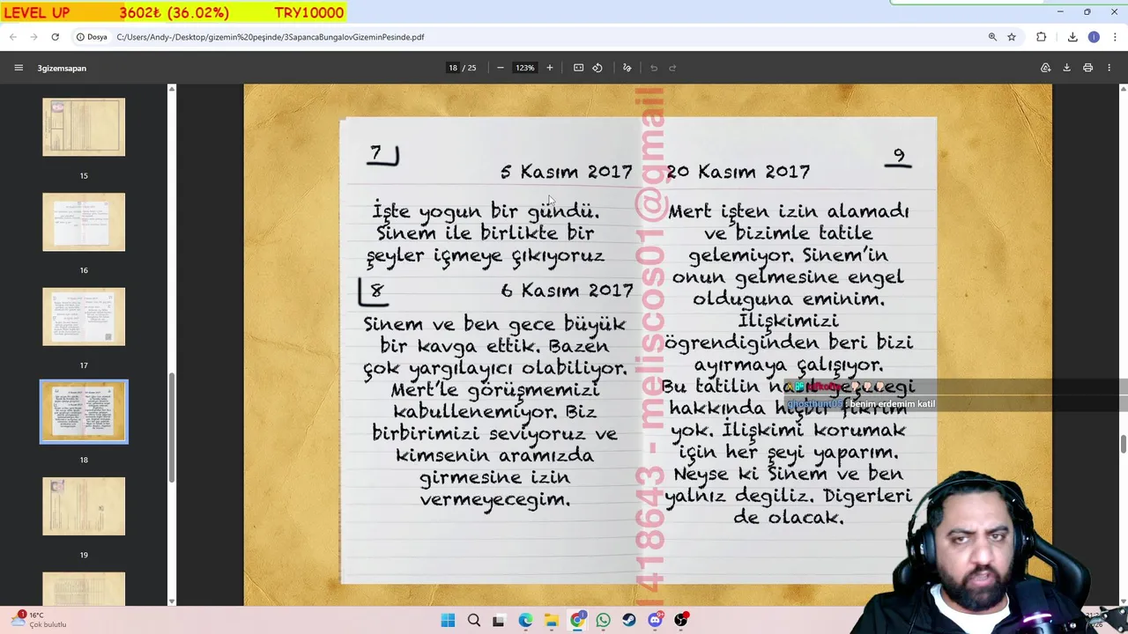The image size is (1128, 634).
Task: Select page 17 thumbnail
Action: click(x=84, y=317)
